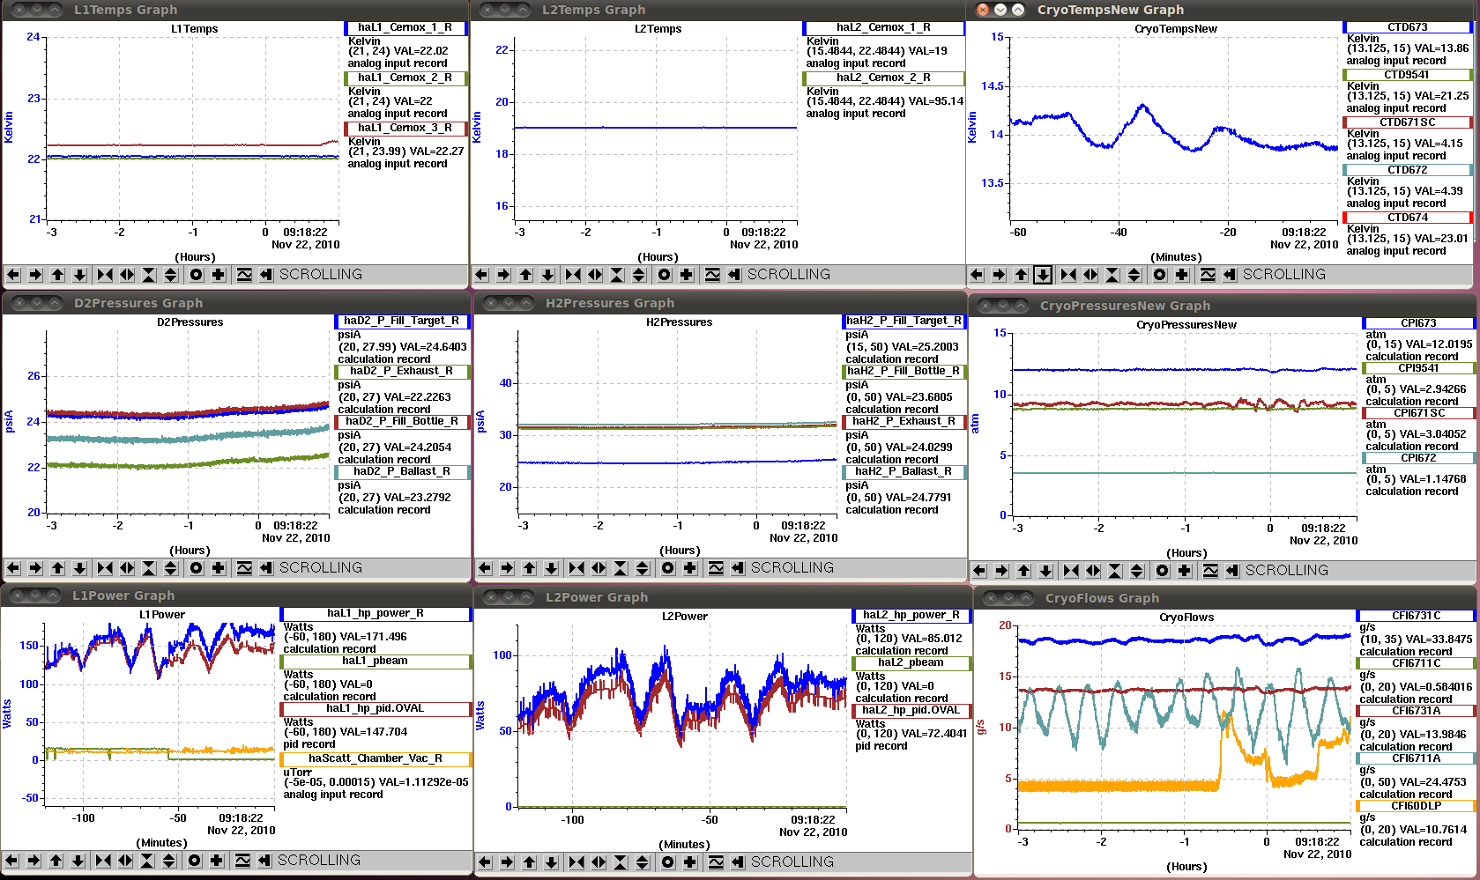Click the L1Temps Graph title bar
This screenshot has width=1480, height=880.
click(x=234, y=10)
